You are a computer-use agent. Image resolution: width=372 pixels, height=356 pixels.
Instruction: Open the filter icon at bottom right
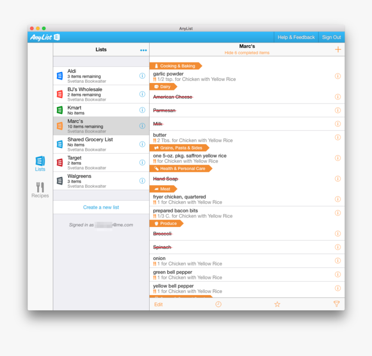click(x=337, y=304)
